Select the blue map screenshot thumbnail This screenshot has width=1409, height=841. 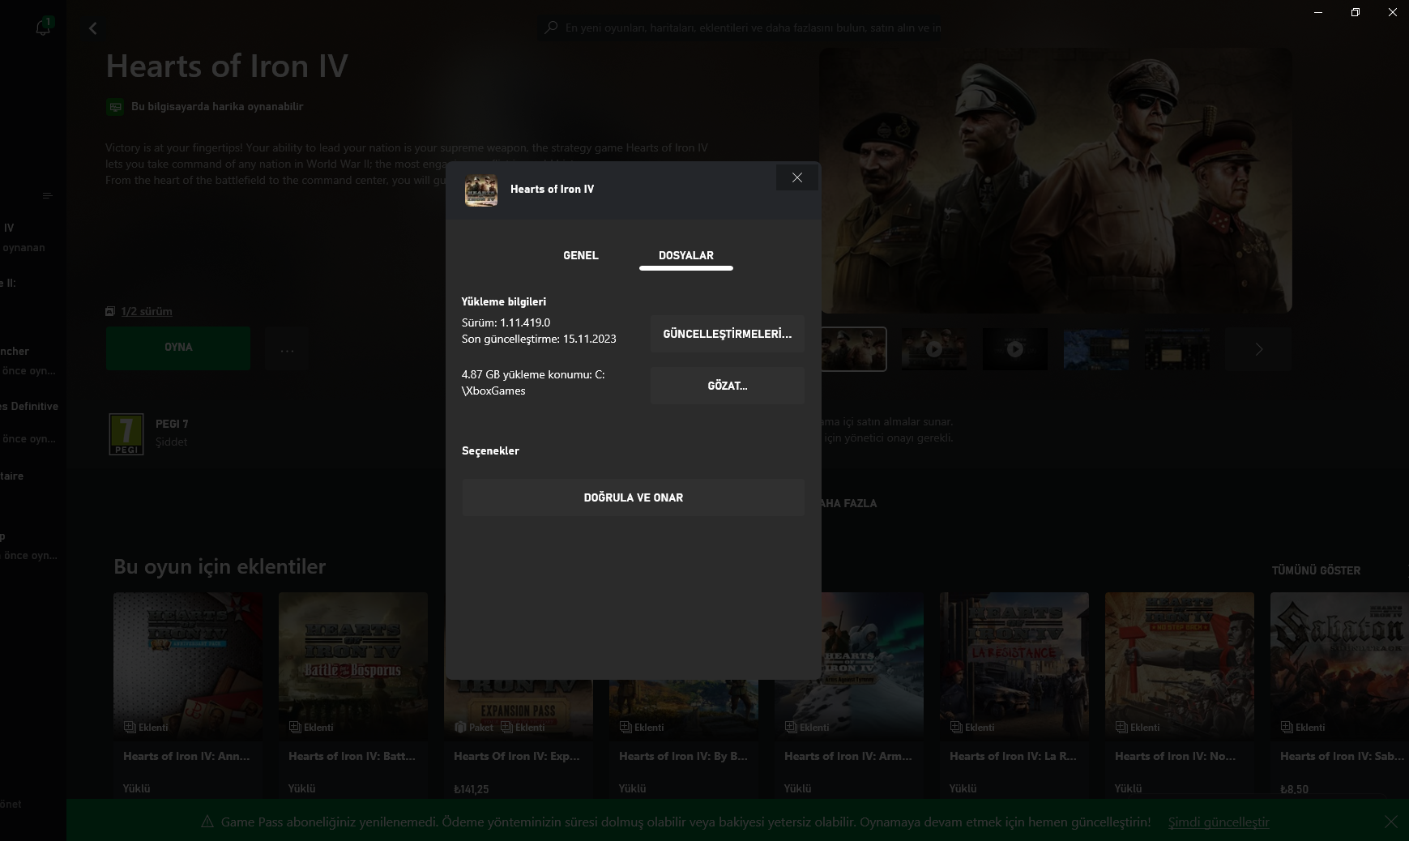1096,349
